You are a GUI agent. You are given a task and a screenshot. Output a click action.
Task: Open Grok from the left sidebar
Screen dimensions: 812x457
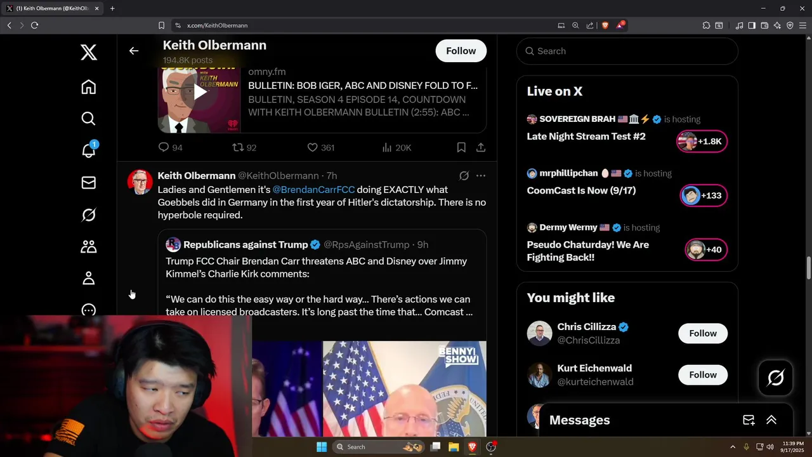tap(89, 215)
